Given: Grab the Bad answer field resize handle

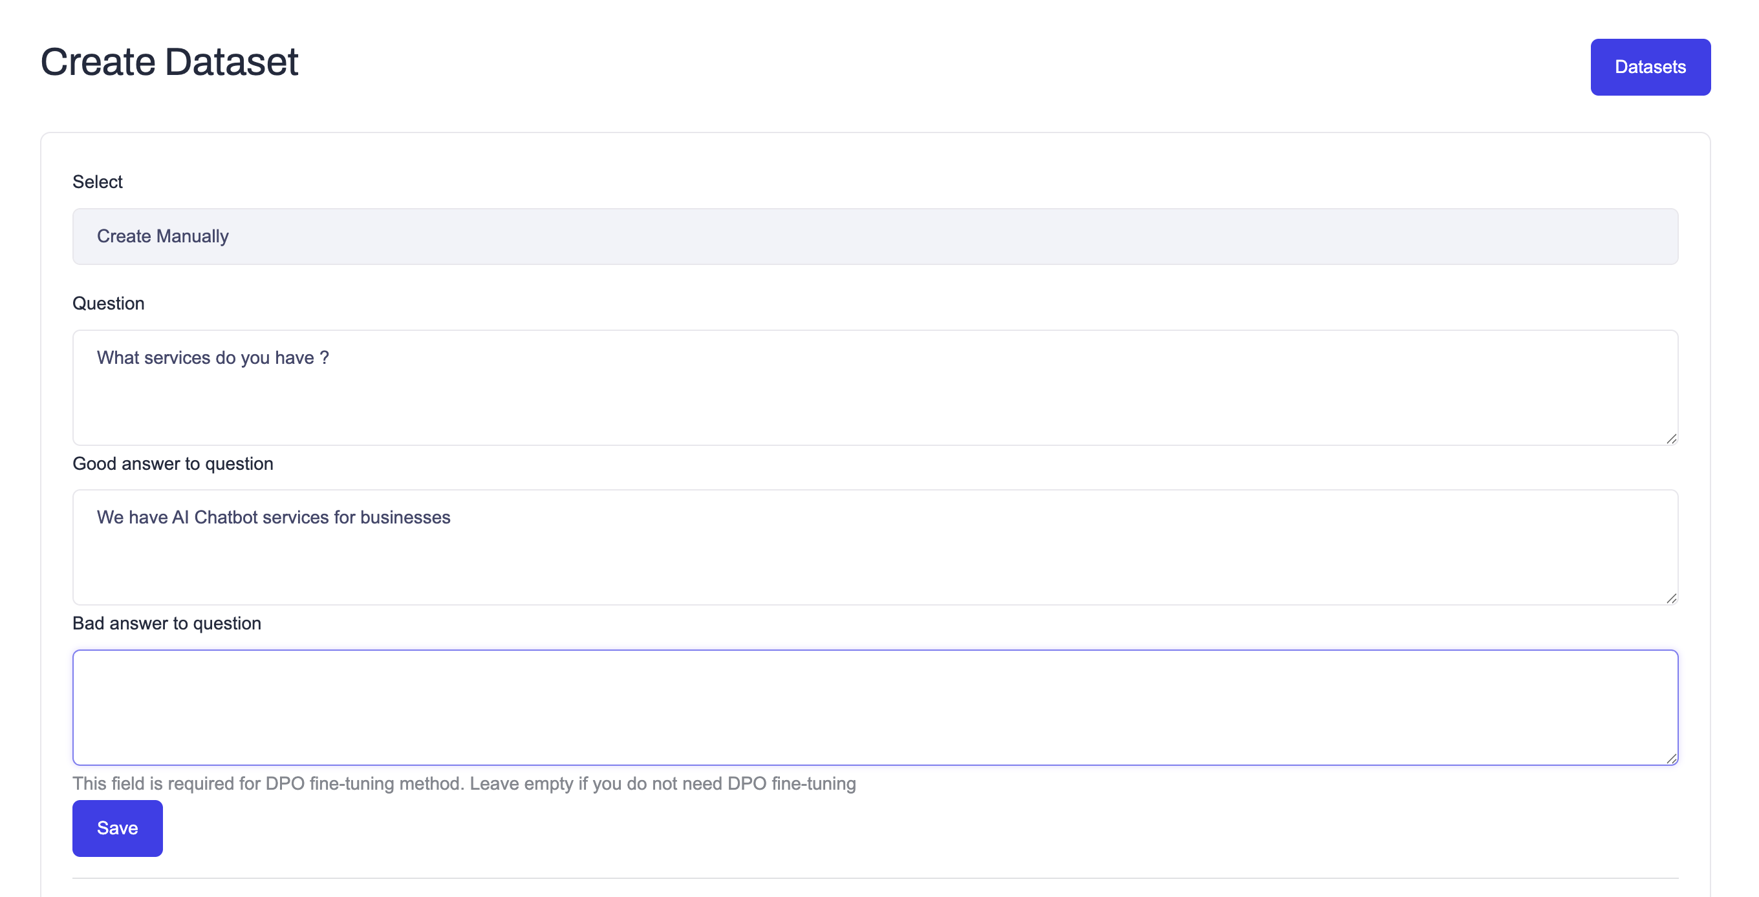Looking at the screenshot, I should click(1671, 758).
